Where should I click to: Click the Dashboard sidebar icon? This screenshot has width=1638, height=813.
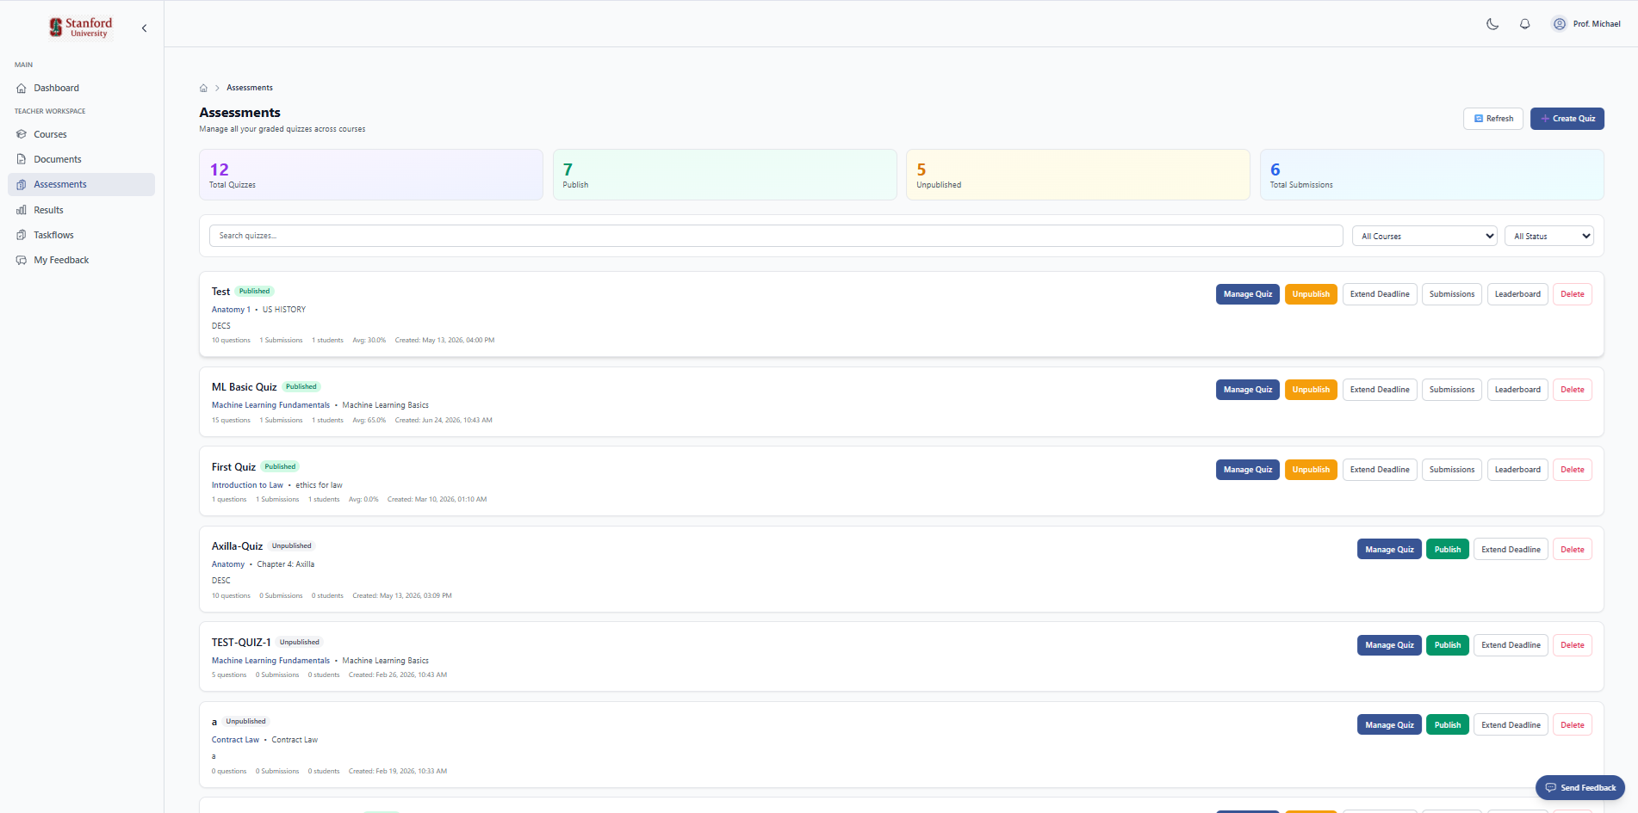click(x=22, y=88)
